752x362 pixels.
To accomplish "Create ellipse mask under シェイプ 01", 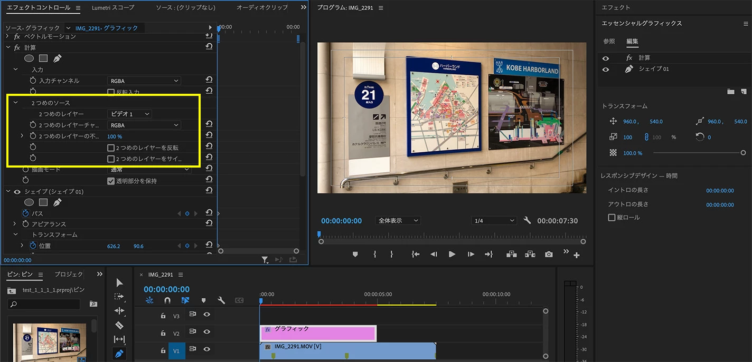I will pyautogui.click(x=30, y=202).
